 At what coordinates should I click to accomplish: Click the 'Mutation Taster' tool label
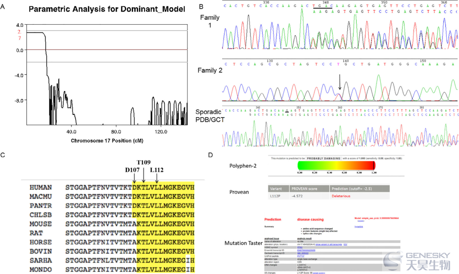tap(244, 243)
